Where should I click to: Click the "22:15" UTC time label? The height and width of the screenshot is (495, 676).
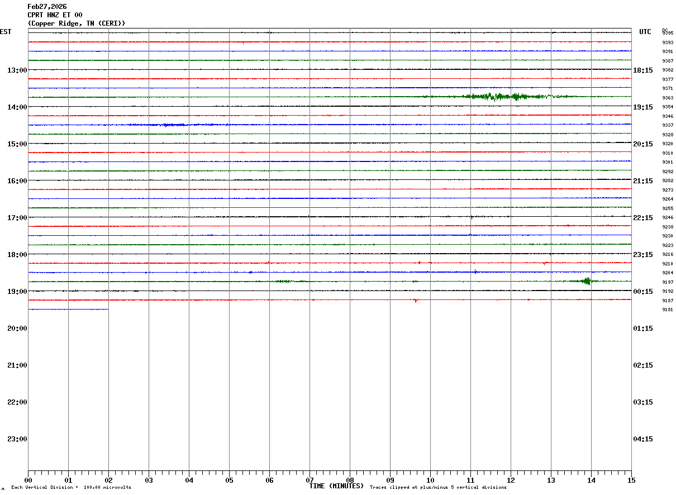[x=643, y=218]
